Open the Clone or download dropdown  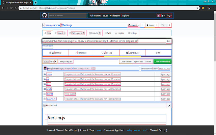tap(162, 62)
